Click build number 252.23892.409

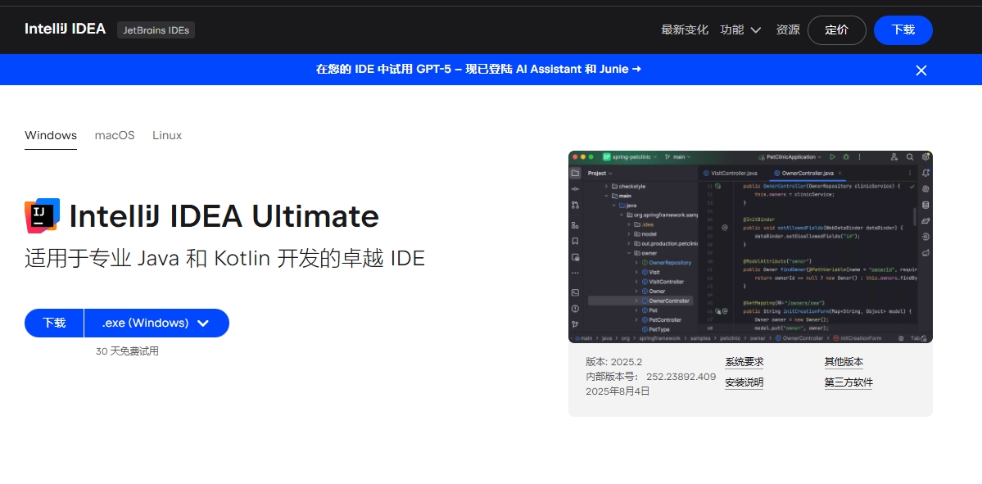(681, 377)
